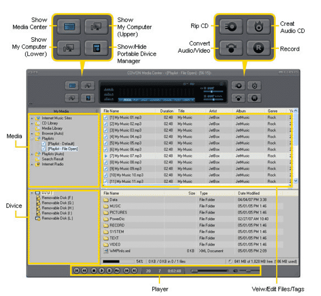Image resolution: width=321 pixels, height=296 pixels.
Task: Click the enlarged Rip CD icon
Action: click(231, 26)
